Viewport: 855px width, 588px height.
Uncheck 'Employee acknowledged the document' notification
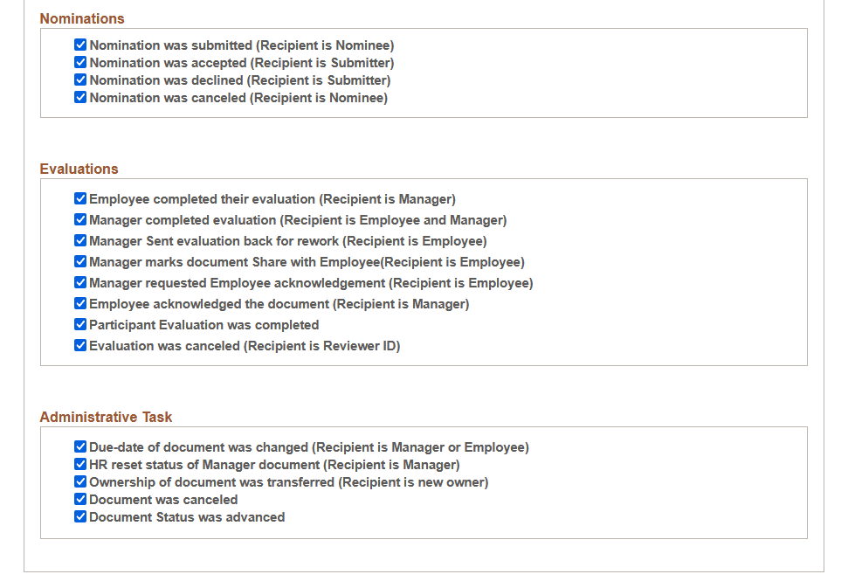pyautogui.click(x=80, y=303)
